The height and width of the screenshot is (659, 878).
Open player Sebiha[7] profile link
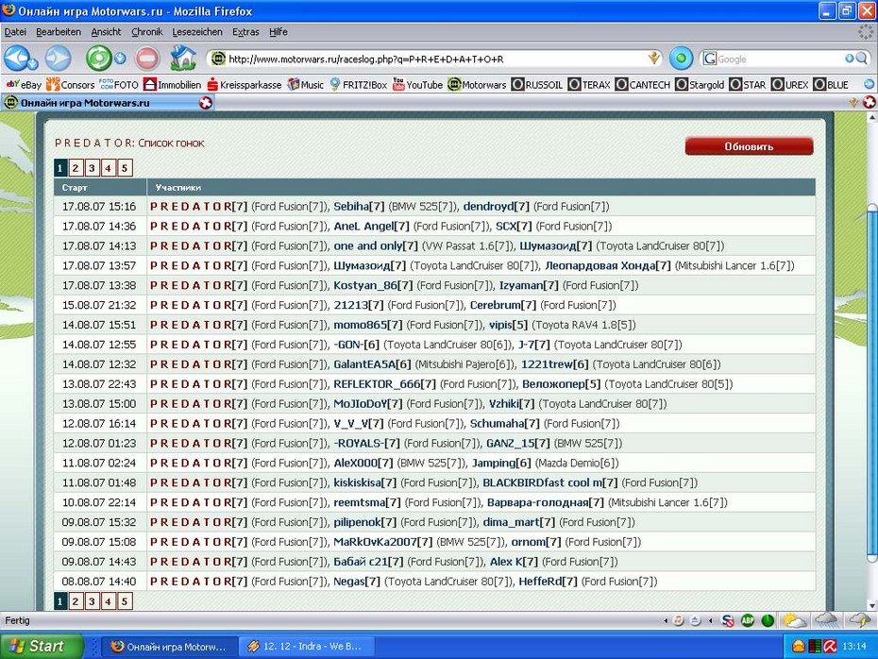[x=359, y=207]
